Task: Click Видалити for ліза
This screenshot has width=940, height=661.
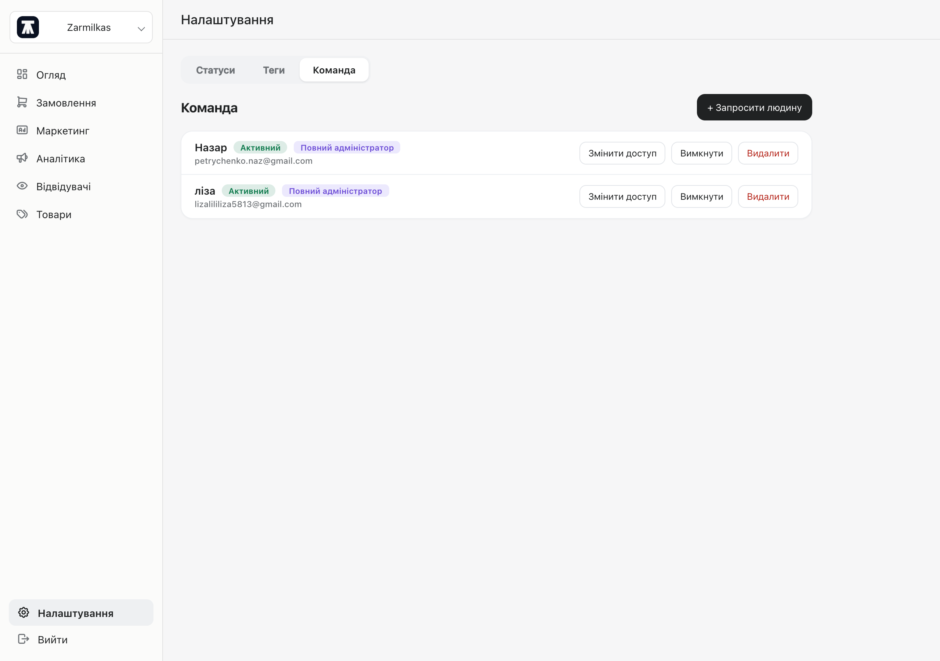Action: click(x=768, y=196)
